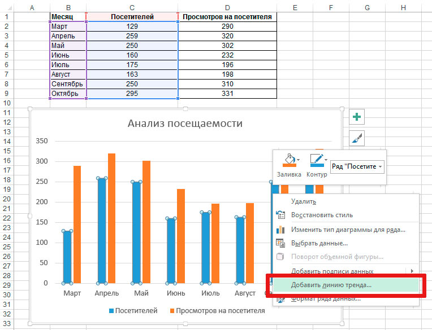Click the cell containing Октябрь
Image resolution: width=432 pixels, height=330 pixels.
tap(68, 94)
